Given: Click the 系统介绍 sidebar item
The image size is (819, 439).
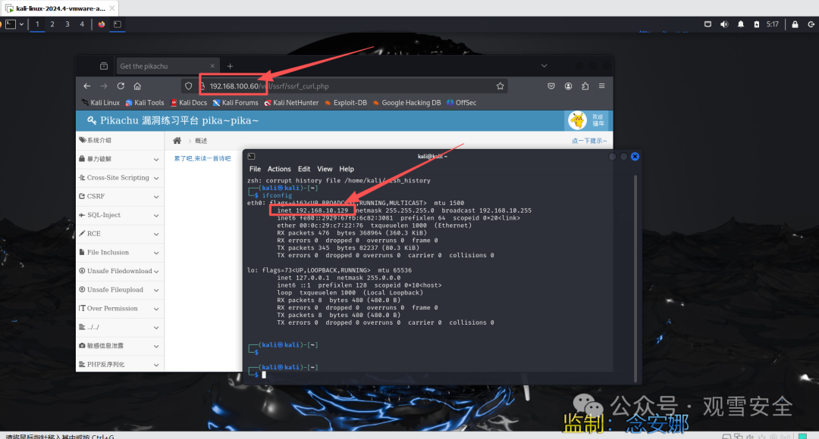Looking at the screenshot, I should pyautogui.click(x=120, y=140).
